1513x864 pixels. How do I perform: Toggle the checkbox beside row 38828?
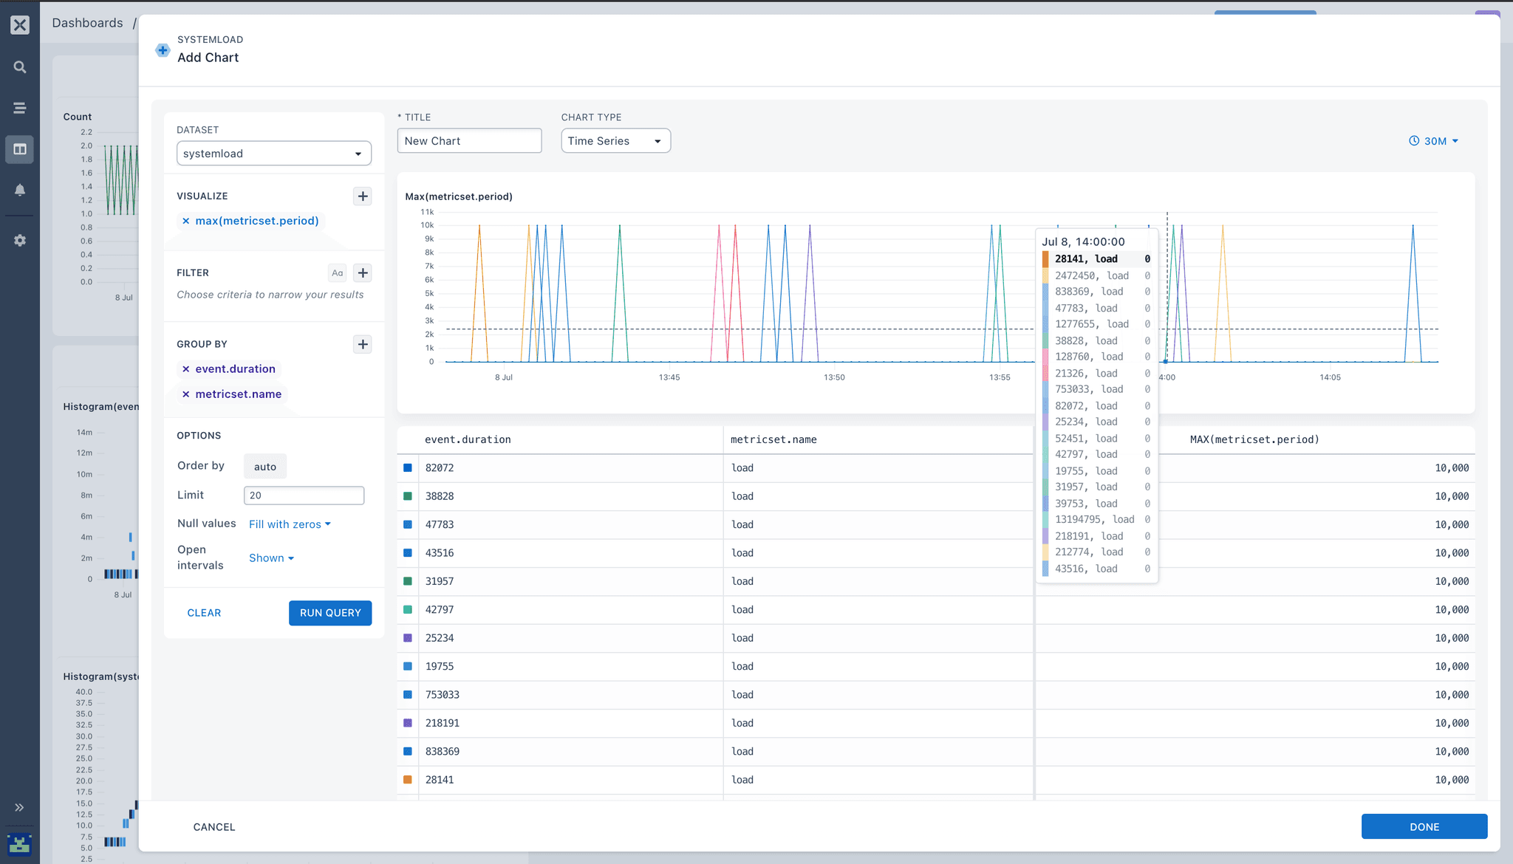point(407,496)
